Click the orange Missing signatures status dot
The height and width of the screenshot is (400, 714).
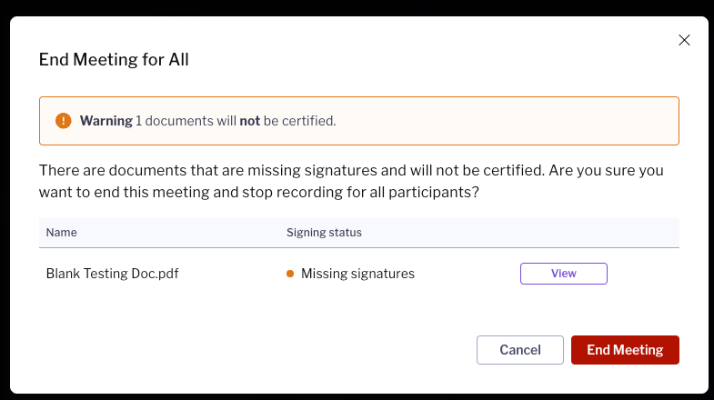pyautogui.click(x=290, y=274)
